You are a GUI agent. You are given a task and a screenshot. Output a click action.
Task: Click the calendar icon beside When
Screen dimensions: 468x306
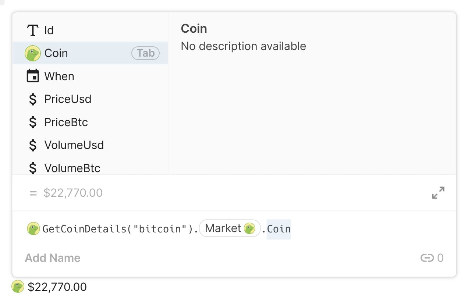33,76
